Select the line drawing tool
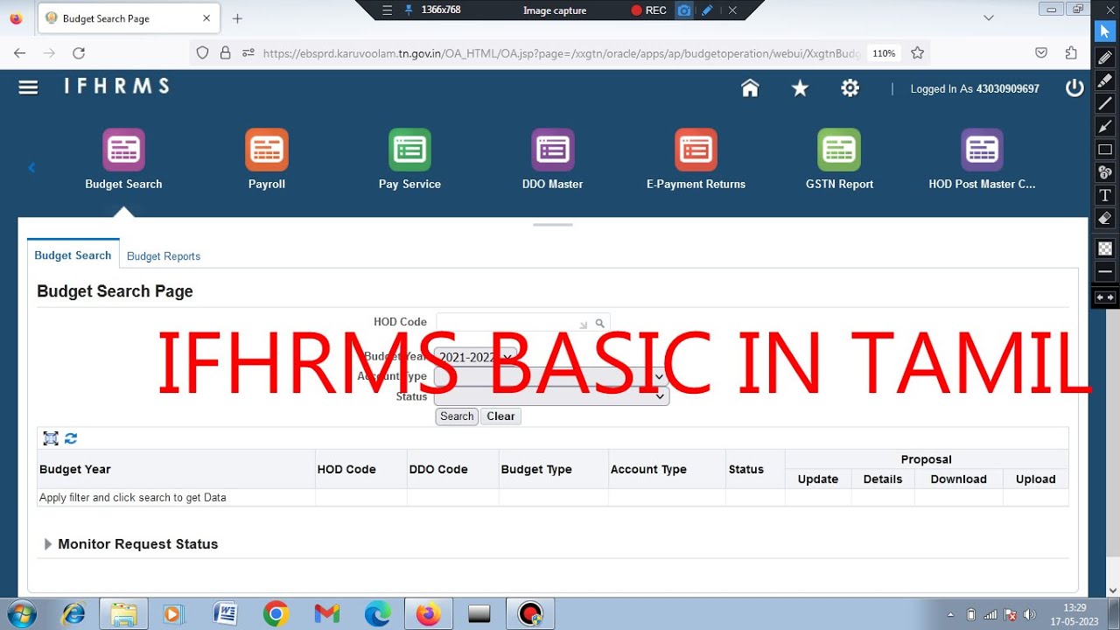Screen dimensions: 1120x630 coord(1105,103)
